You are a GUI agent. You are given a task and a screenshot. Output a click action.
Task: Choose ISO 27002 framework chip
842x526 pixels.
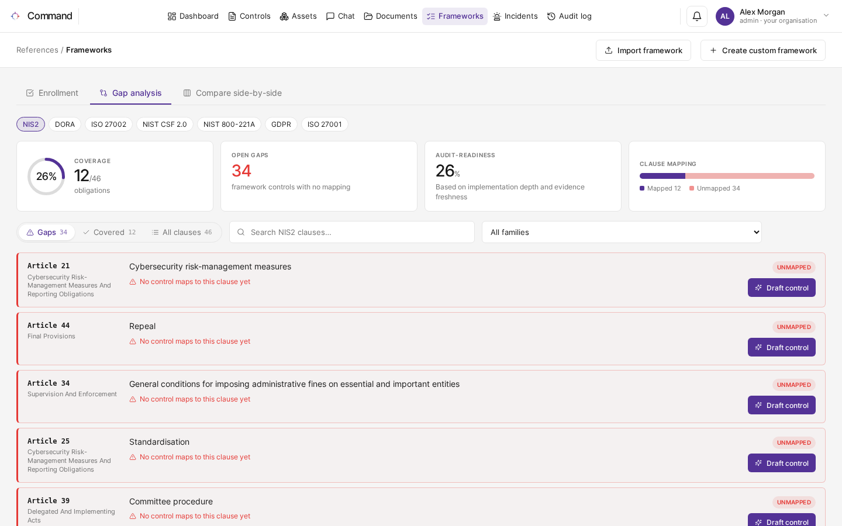coord(109,124)
